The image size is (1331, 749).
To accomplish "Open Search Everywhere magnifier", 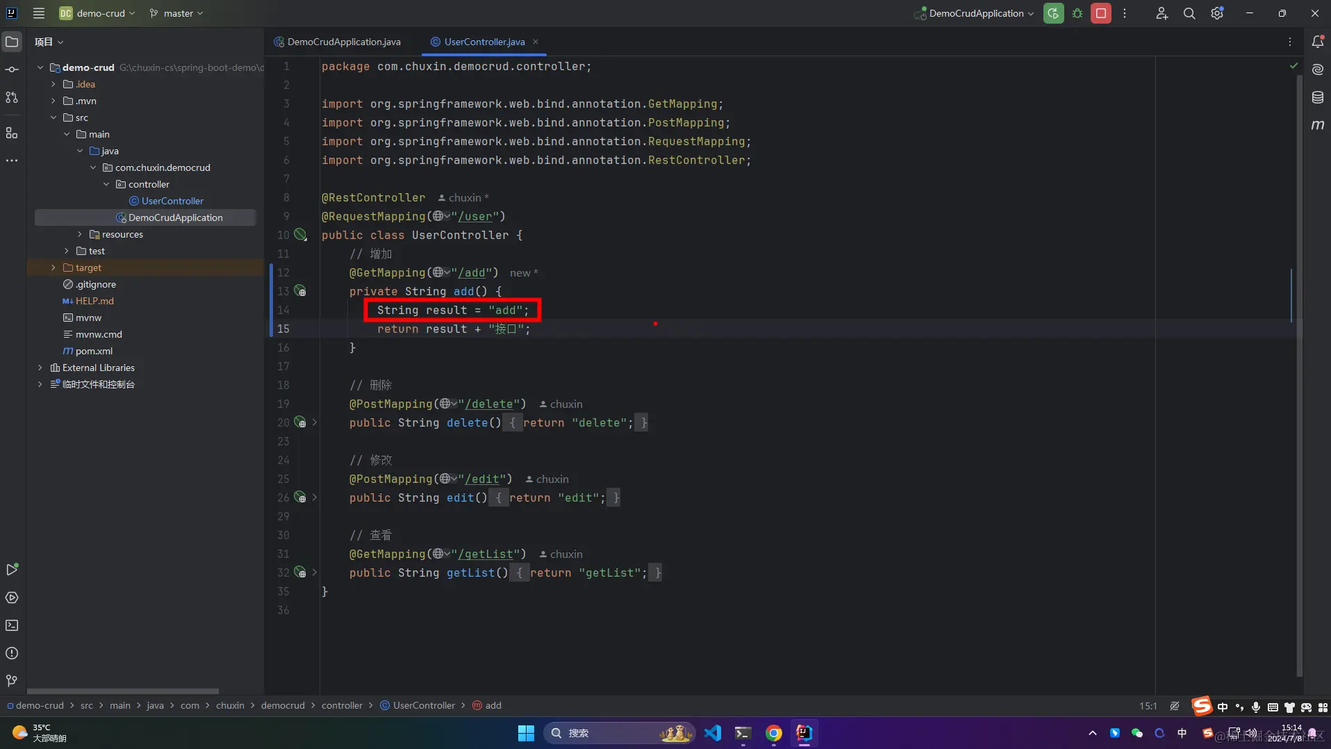I will click(1189, 13).
